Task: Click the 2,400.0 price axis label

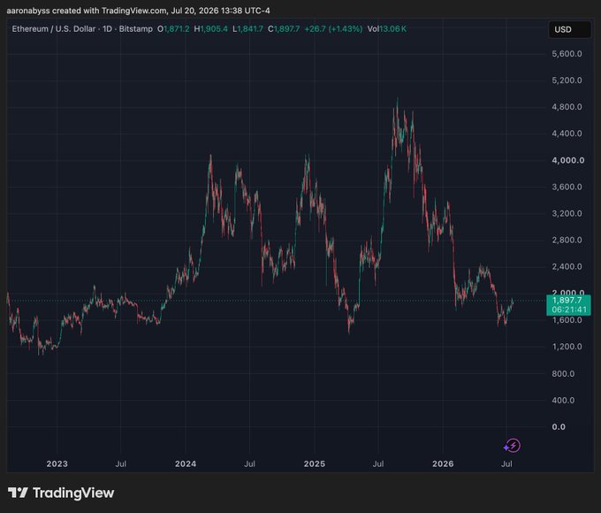Action: coord(567,266)
